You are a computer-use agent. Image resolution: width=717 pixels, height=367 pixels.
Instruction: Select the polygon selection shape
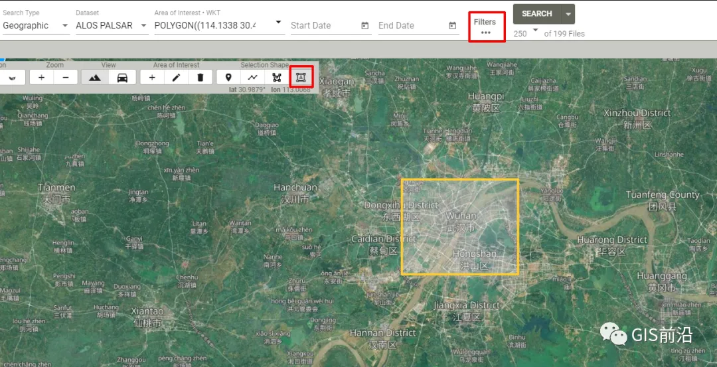[x=277, y=77]
